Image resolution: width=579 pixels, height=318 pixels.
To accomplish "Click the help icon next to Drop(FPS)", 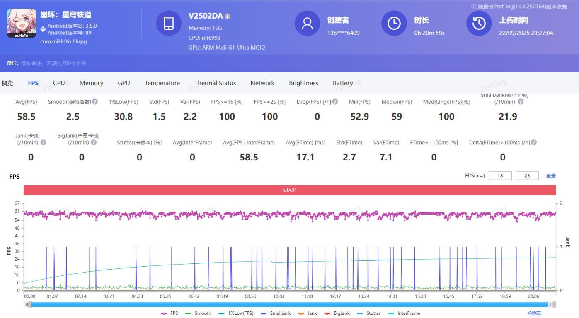I will [335, 102].
